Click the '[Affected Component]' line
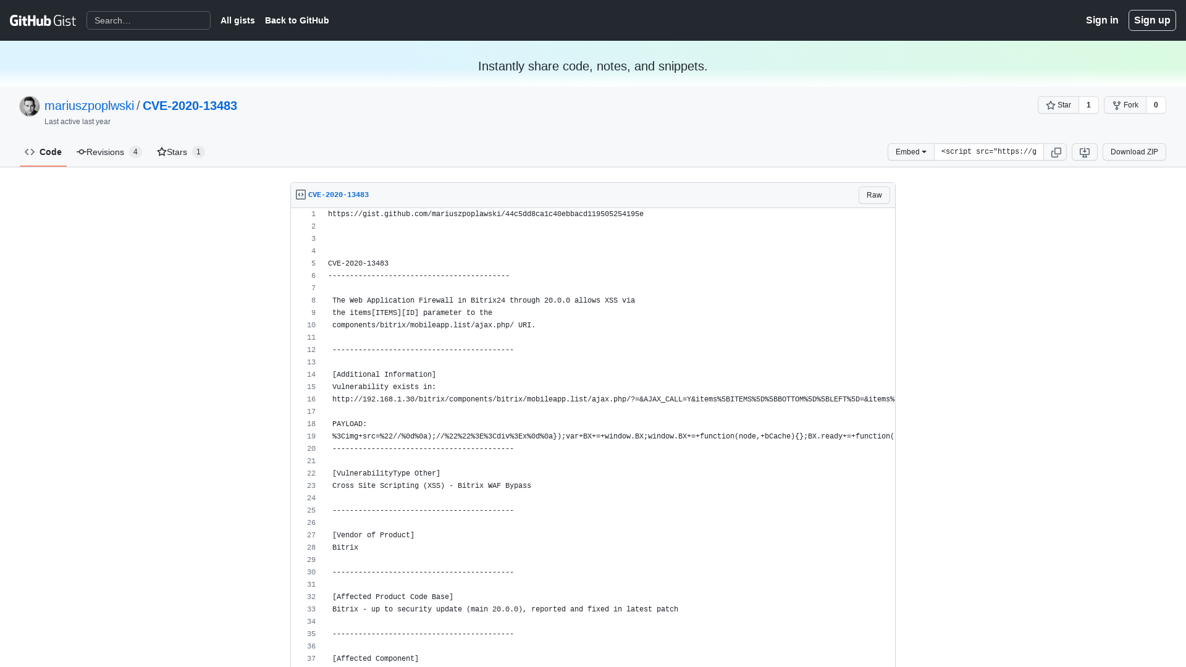This screenshot has height=667, width=1186. pos(376,659)
